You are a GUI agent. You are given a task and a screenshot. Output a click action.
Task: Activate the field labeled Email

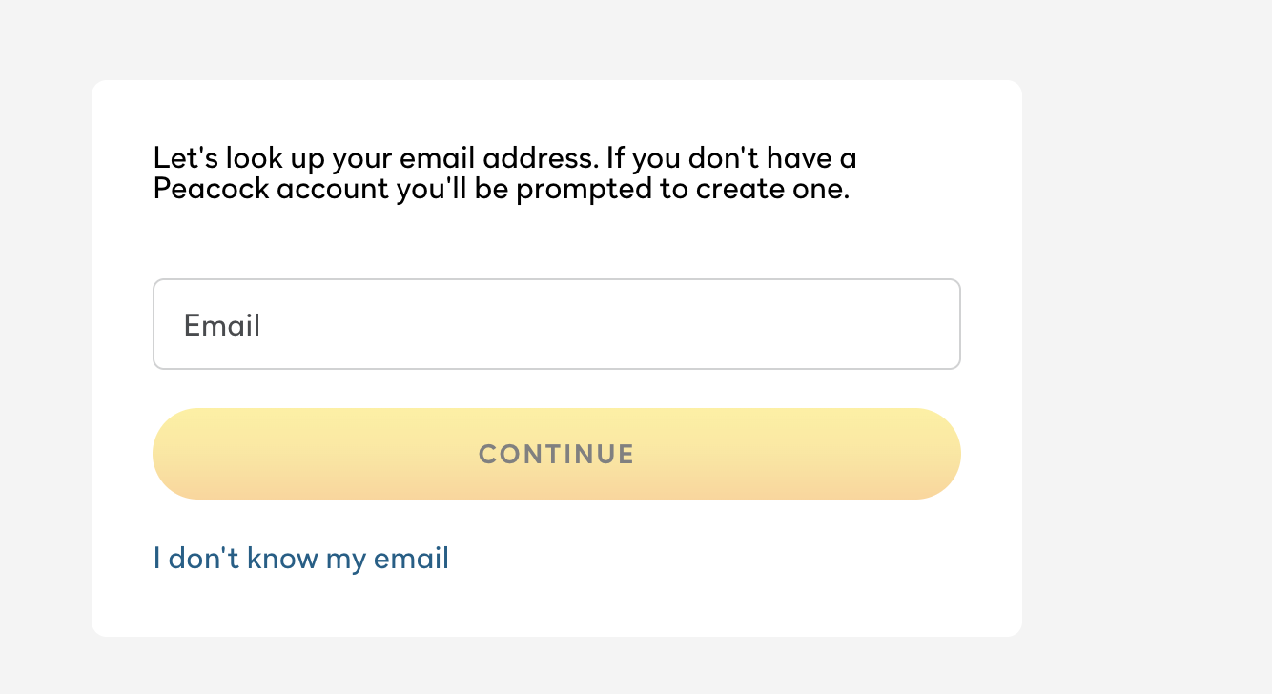click(556, 324)
